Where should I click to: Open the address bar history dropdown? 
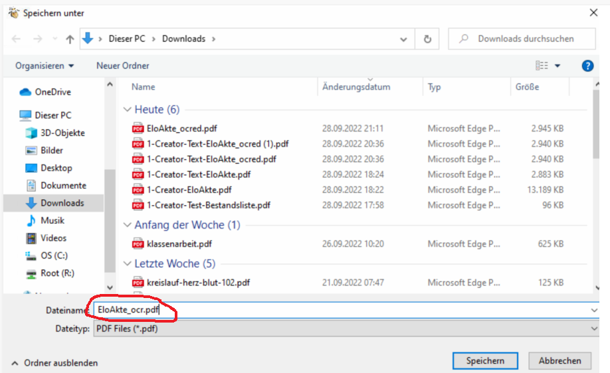coord(403,39)
